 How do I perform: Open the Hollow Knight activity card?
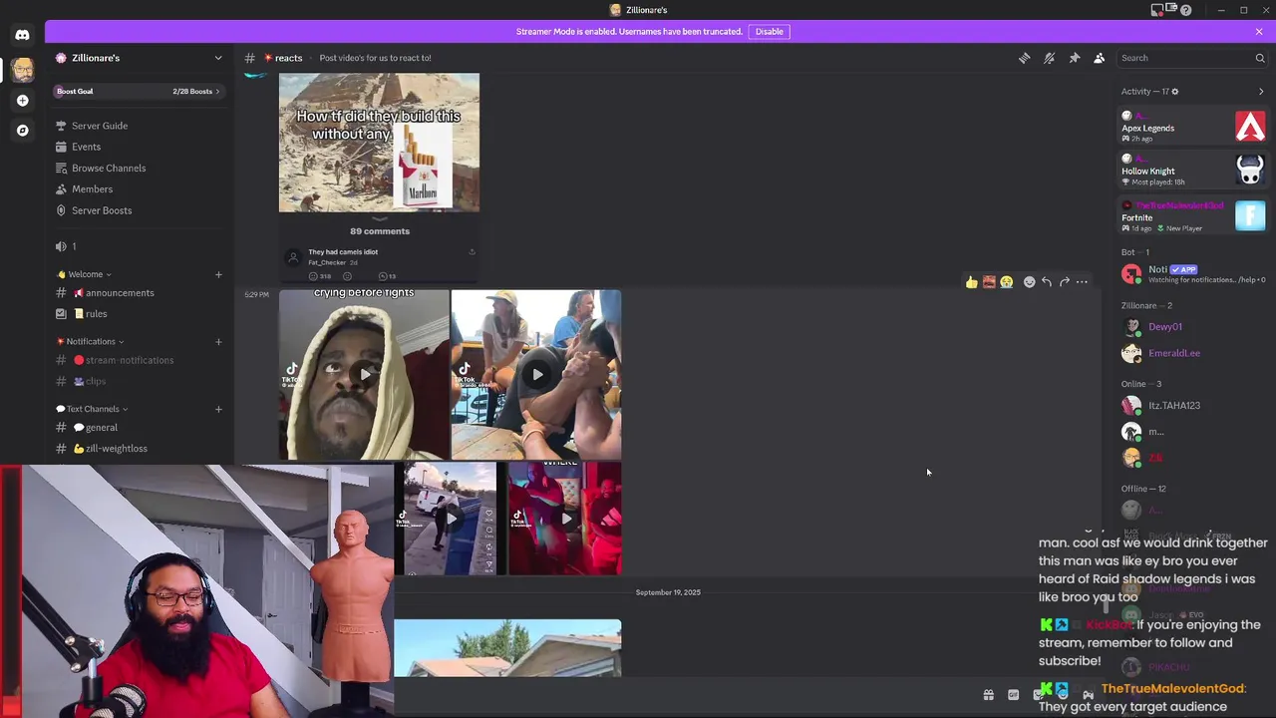1193,171
